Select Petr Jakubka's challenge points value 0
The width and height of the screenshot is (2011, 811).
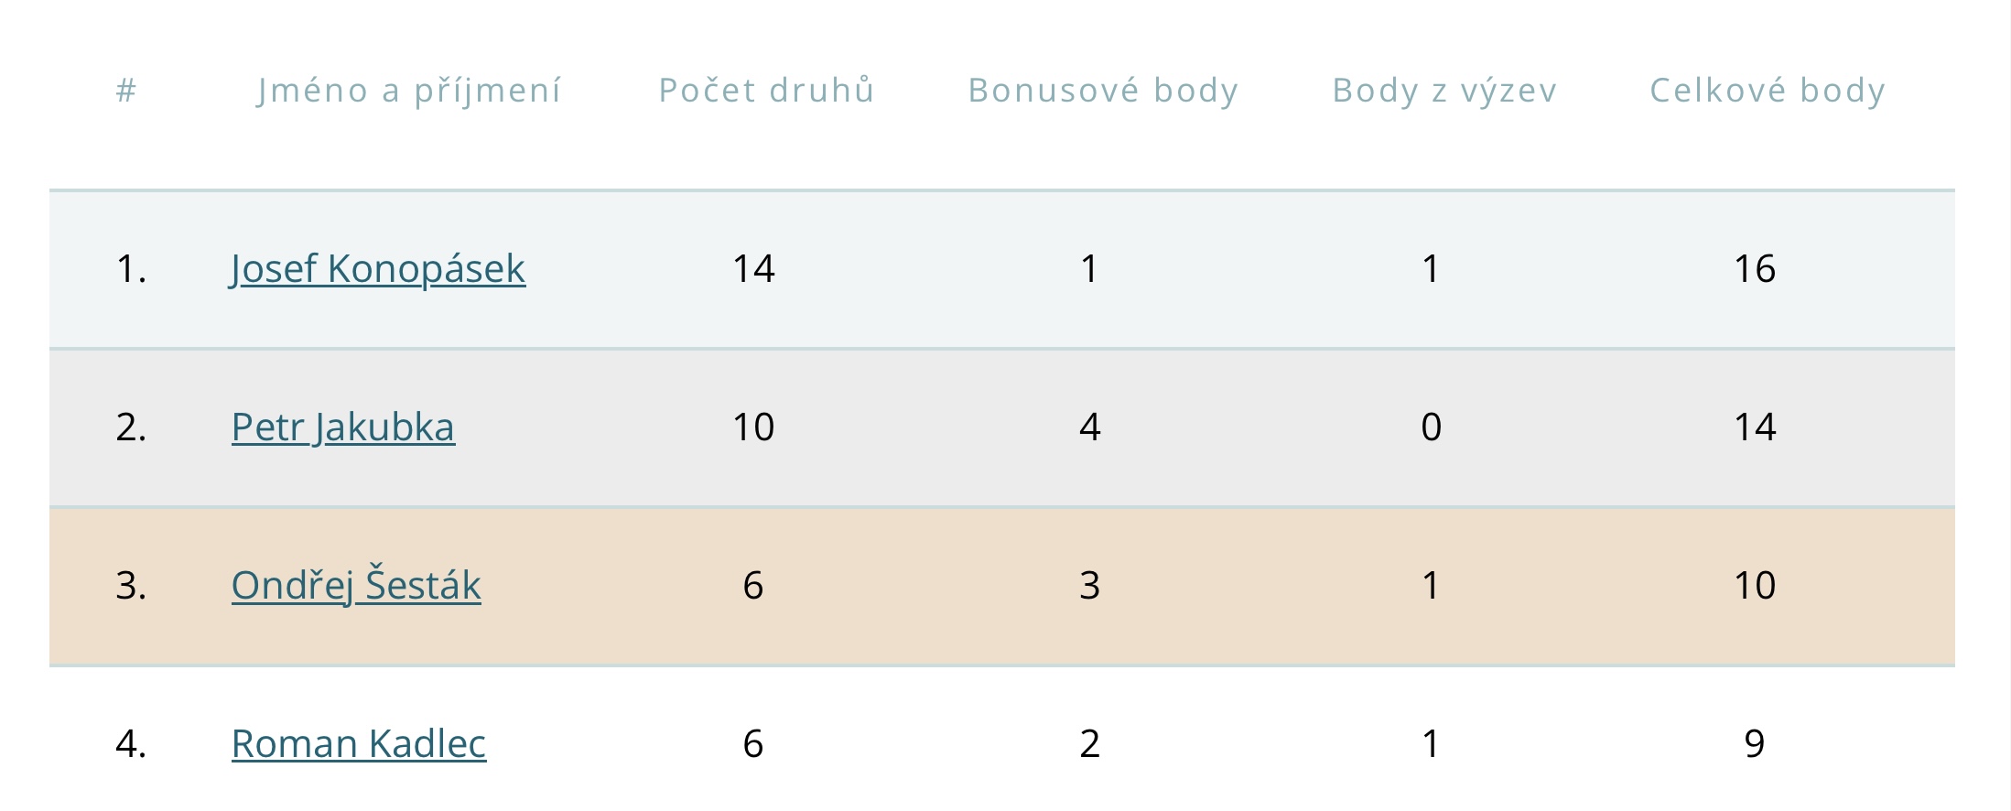point(1432,427)
